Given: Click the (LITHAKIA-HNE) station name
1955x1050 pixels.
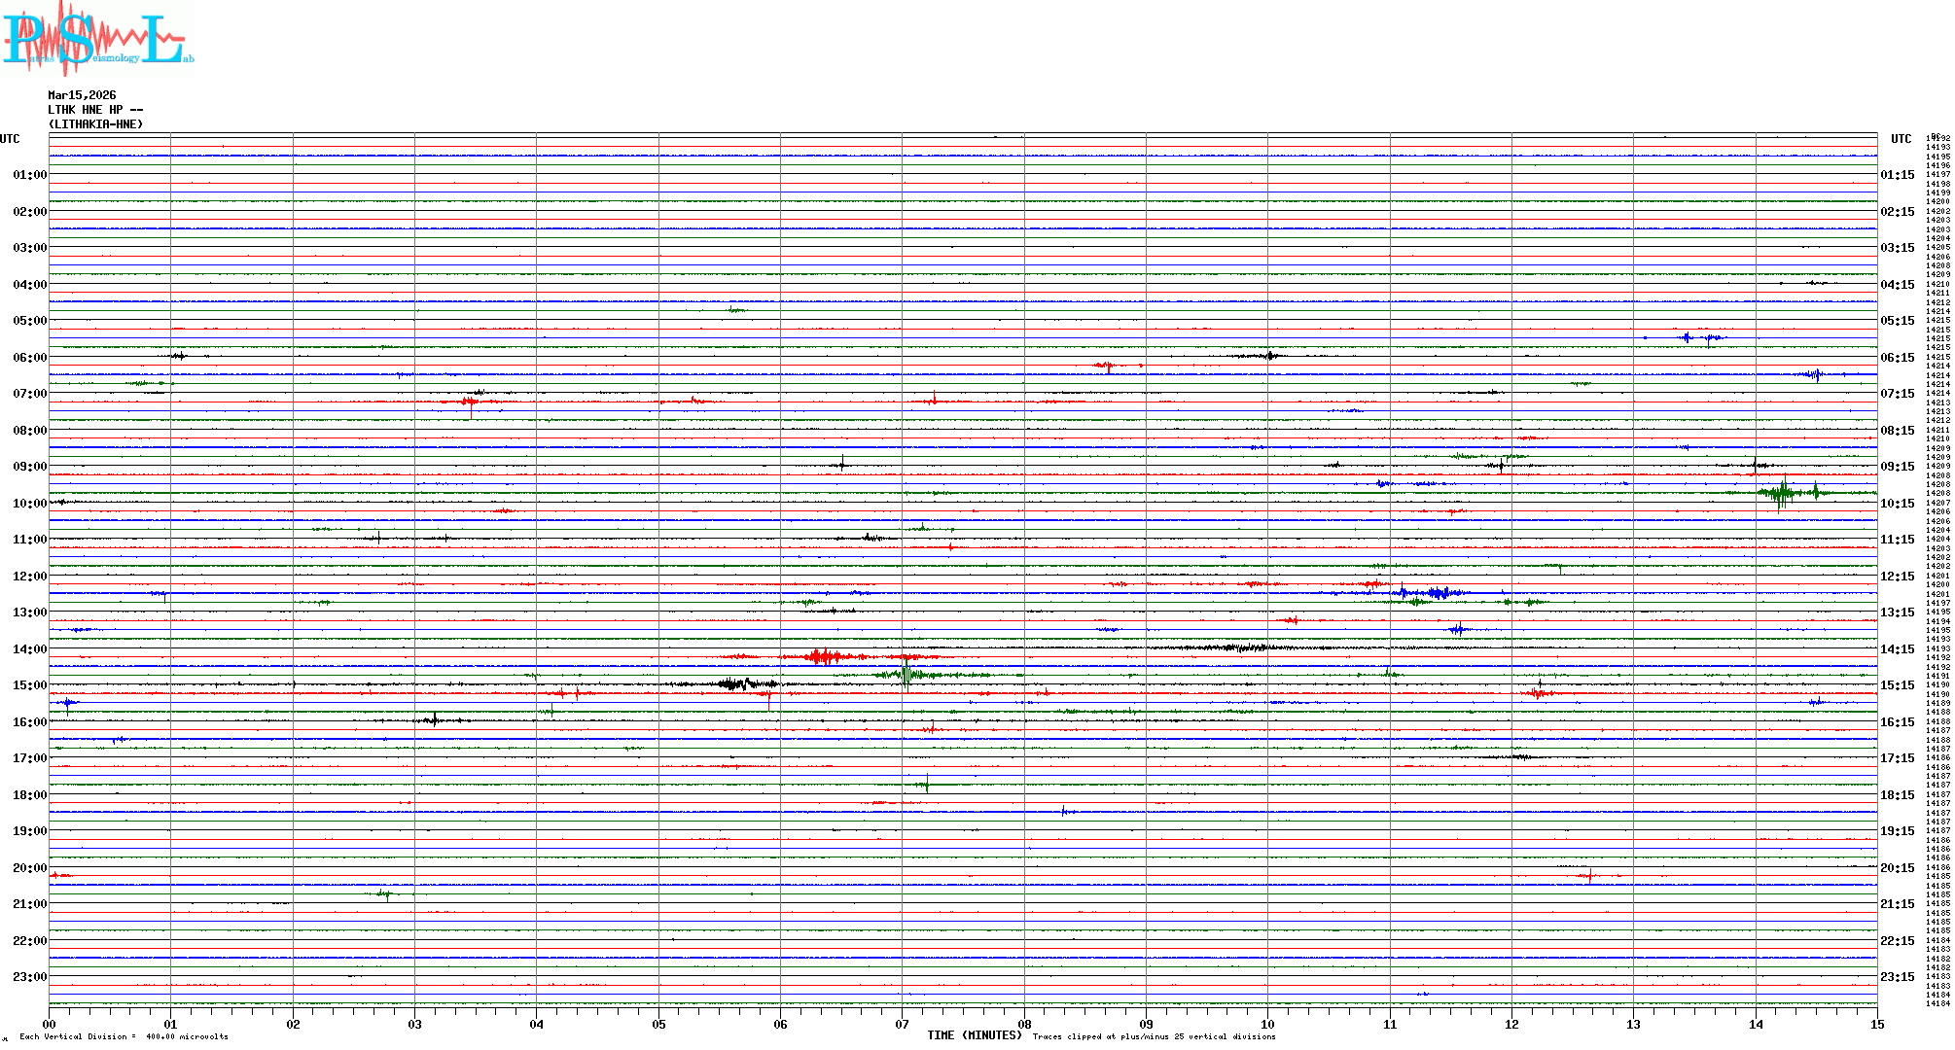Looking at the screenshot, I should coord(95,124).
